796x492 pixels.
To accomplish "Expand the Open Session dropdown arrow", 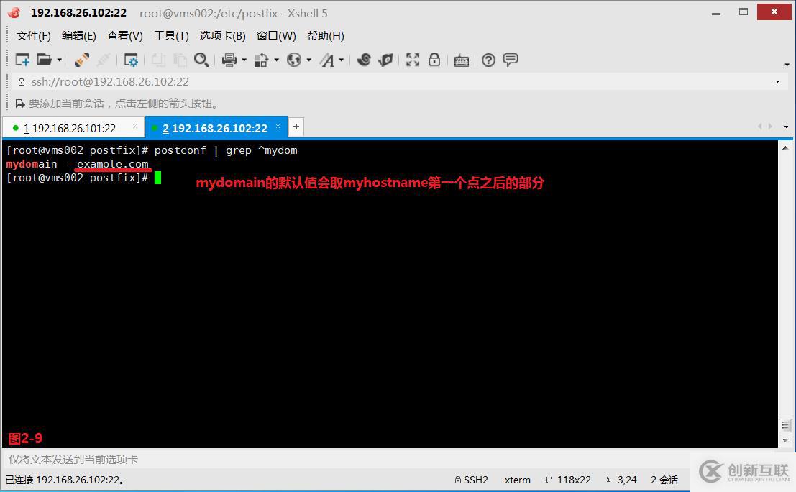I will 60,60.
